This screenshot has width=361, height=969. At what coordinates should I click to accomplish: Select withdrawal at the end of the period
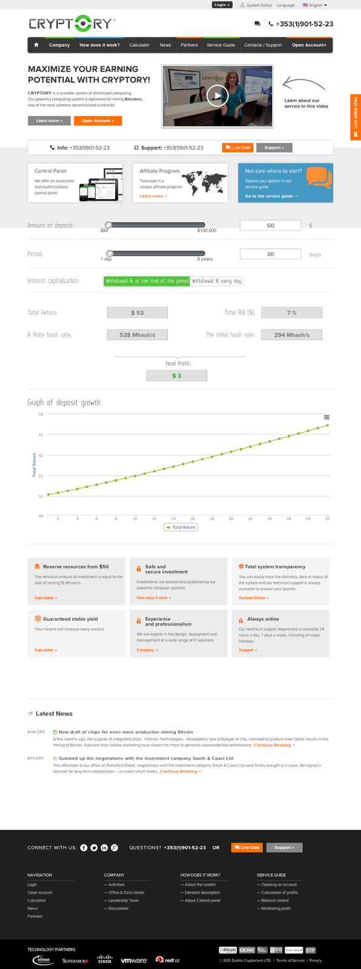click(x=147, y=281)
